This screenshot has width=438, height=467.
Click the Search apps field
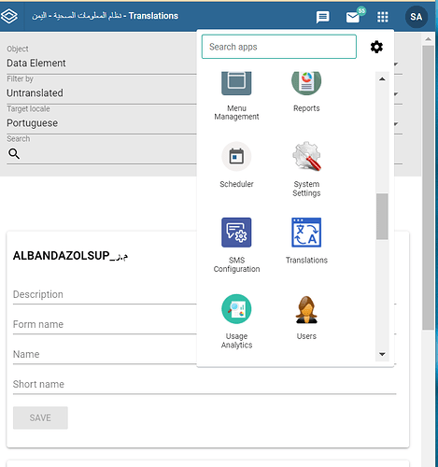click(279, 47)
